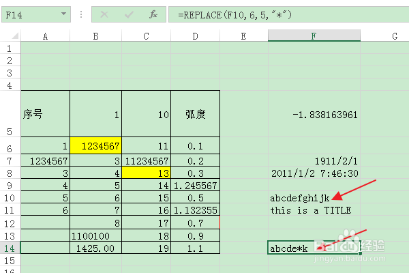The height and width of the screenshot is (273, 409).
Task: Select row 11 header
Action: pyautogui.click(x=10, y=210)
